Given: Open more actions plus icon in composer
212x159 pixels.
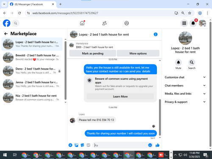Looking at the screenshot, I should 70,145.
